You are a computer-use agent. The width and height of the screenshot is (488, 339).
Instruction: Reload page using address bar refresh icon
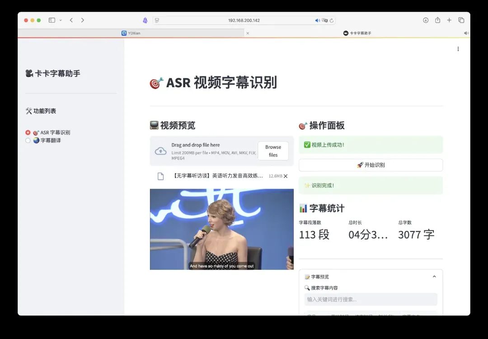pyautogui.click(x=332, y=20)
